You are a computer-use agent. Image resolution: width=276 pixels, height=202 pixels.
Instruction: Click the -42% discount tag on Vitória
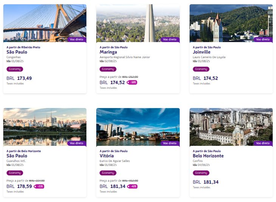[x=132, y=186]
